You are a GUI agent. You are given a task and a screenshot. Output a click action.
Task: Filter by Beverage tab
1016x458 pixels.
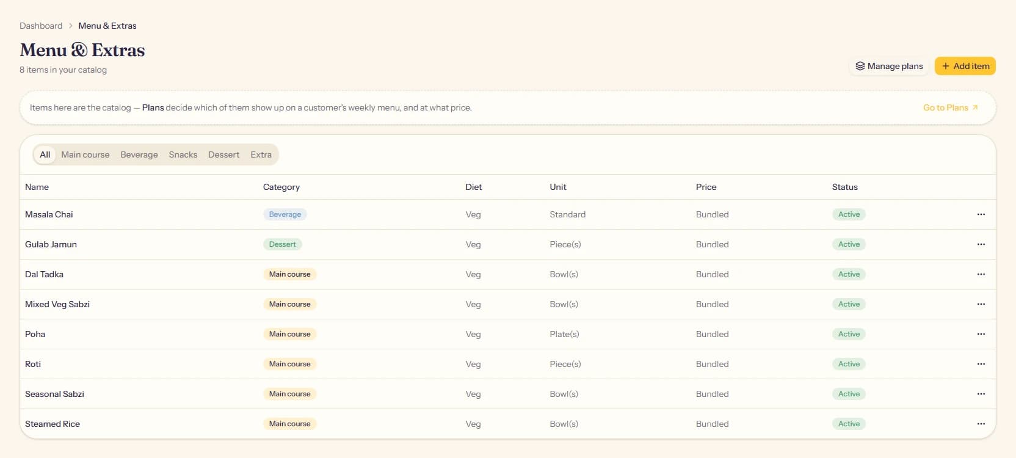pyautogui.click(x=139, y=154)
